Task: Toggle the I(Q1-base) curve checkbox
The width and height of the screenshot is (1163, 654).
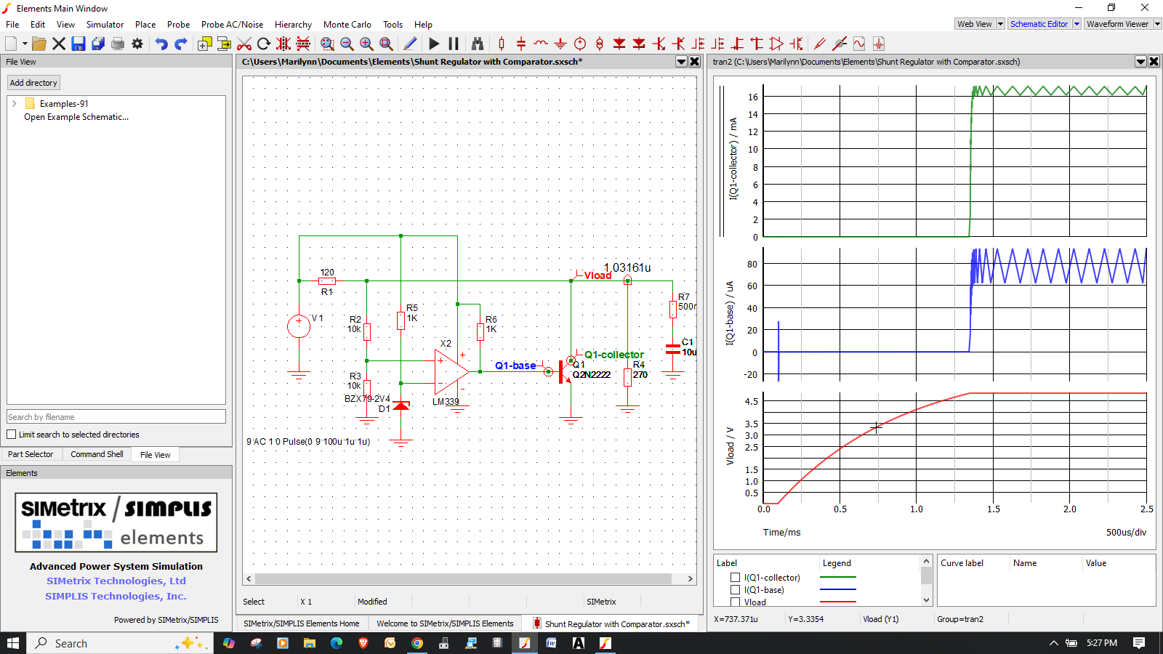Action: 735,590
